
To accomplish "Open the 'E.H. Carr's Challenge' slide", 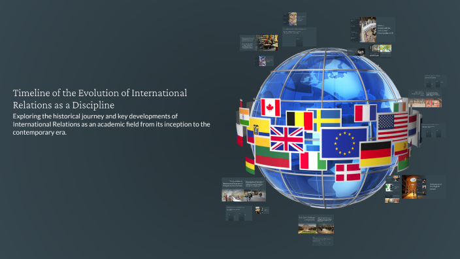I will 316,224.
